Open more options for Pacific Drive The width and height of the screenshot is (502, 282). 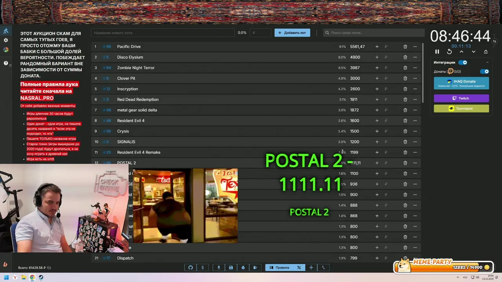tap(415, 47)
